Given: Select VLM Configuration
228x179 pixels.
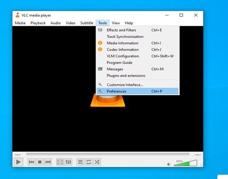Looking at the screenshot, I should [138, 56].
